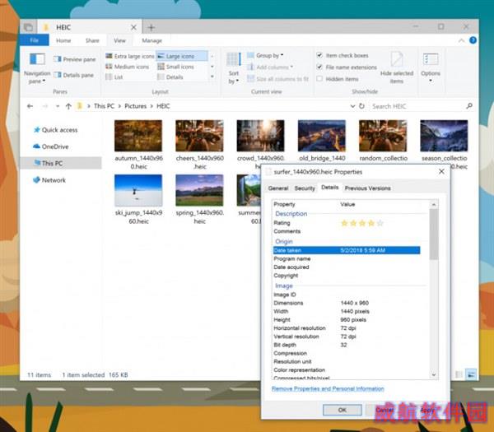Select OneDrive in navigation pane
This screenshot has width=494, height=432.
[51, 146]
